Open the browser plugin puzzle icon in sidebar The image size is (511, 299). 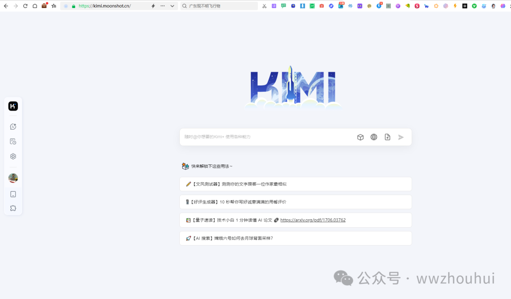[13, 208]
